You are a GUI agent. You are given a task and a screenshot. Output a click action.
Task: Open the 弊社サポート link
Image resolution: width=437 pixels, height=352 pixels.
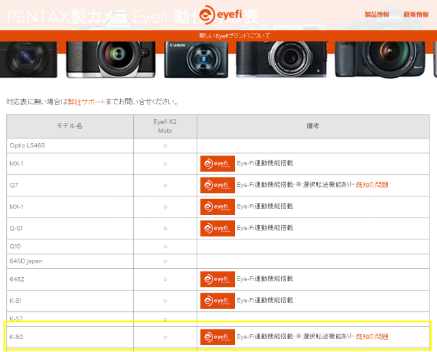tap(86, 102)
